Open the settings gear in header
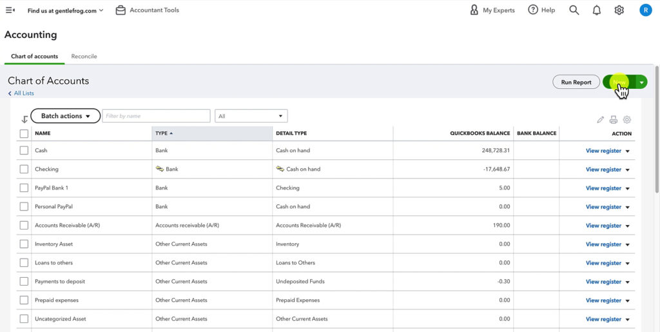This screenshot has height=332, width=660. click(x=619, y=10)
